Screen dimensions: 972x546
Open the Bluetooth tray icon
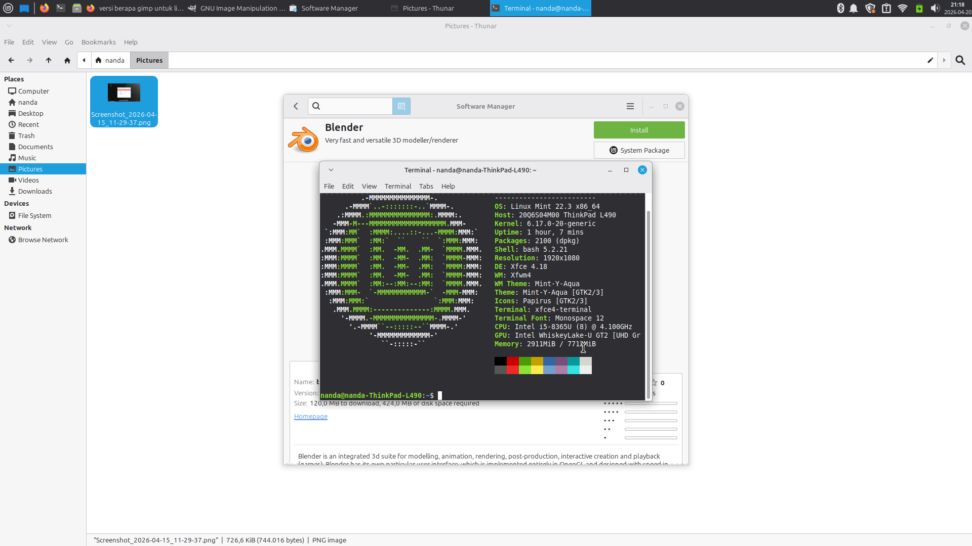point(840,8)
